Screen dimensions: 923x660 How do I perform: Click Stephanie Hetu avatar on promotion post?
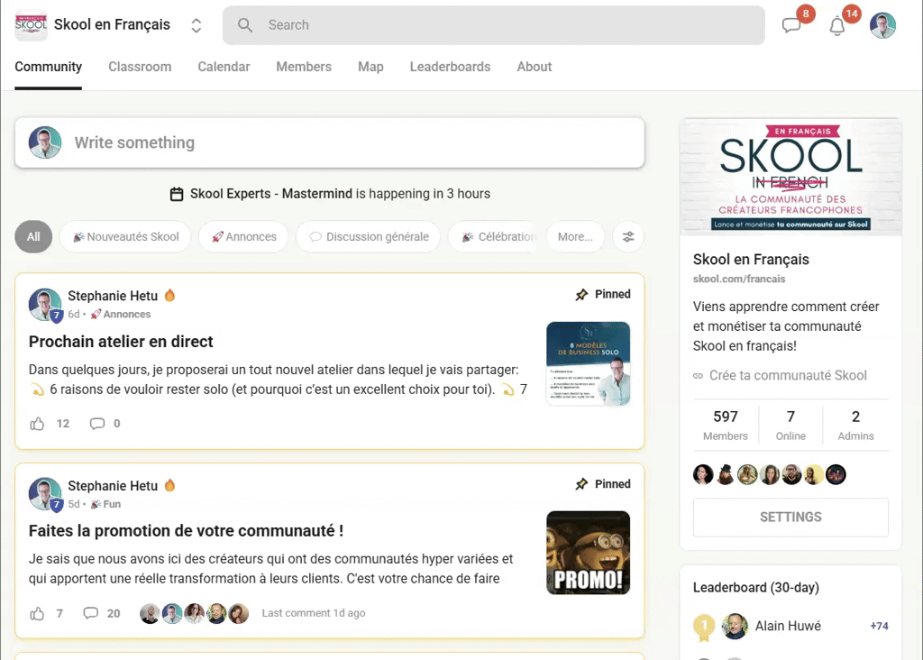point(45,495)
